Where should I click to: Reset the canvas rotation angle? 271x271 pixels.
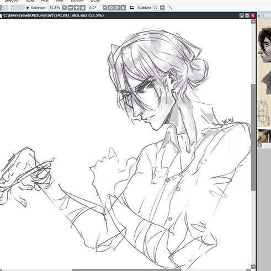tap(123, 8)
